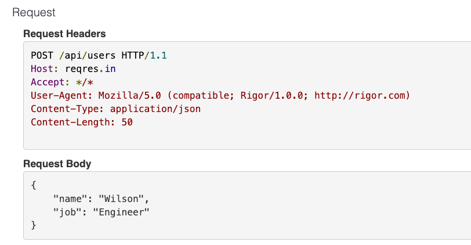Click the Request section heading
This screenshot has height=245, width=471.
(x=34, y=13)
